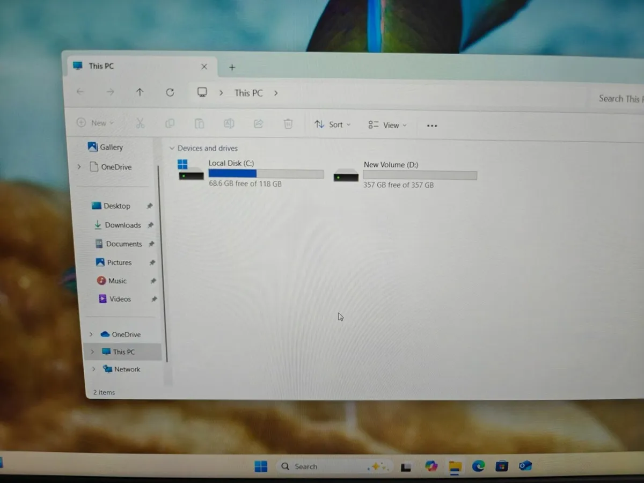The width and height of the screenshot is (644, 483).
Task: Click the Rename icon in toolbar
Action: pos(229,124)
